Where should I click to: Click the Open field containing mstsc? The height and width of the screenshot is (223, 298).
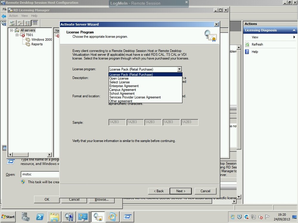click(40, 174)
